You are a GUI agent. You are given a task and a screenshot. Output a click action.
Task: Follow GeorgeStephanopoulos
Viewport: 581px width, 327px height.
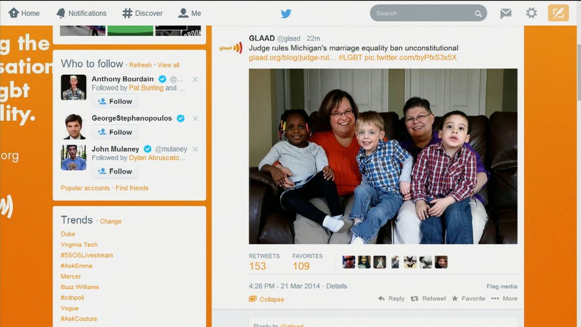point(115,132)
